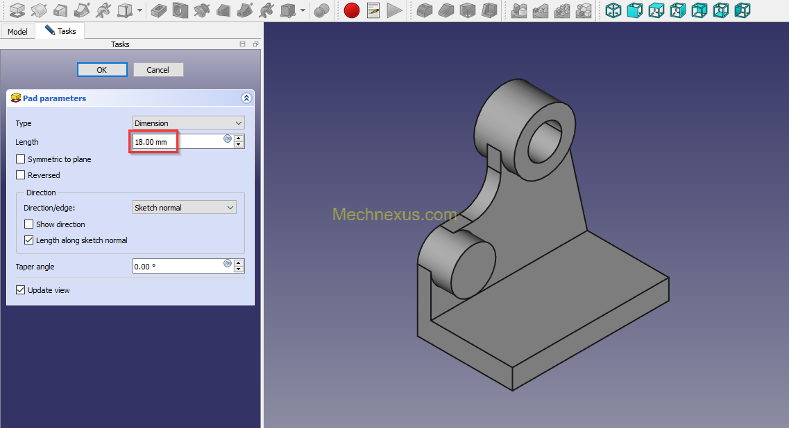Open expression editor for Taper angle
The image size is (789, 428).
point(228,263)
